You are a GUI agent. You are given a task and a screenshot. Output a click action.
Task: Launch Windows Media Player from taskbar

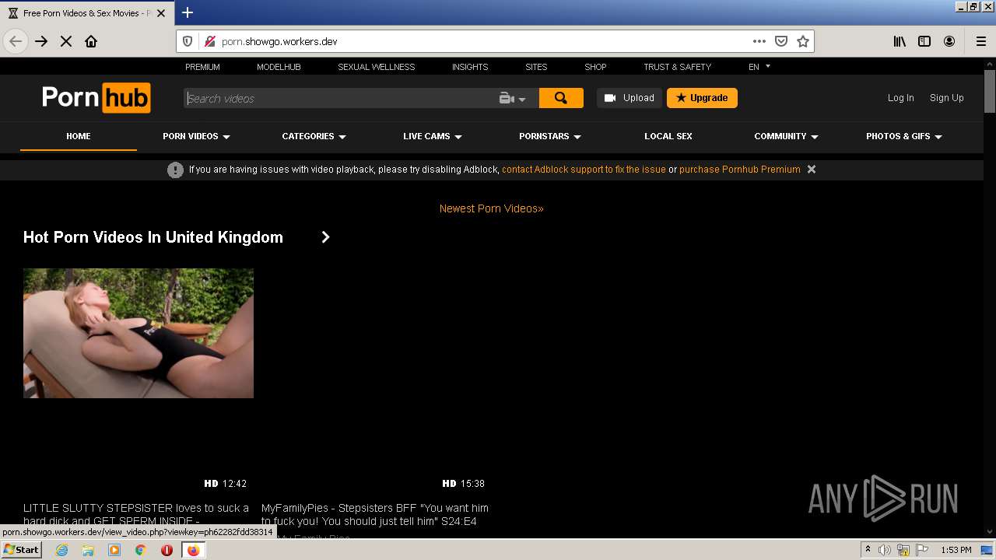[x=114, y=550]
